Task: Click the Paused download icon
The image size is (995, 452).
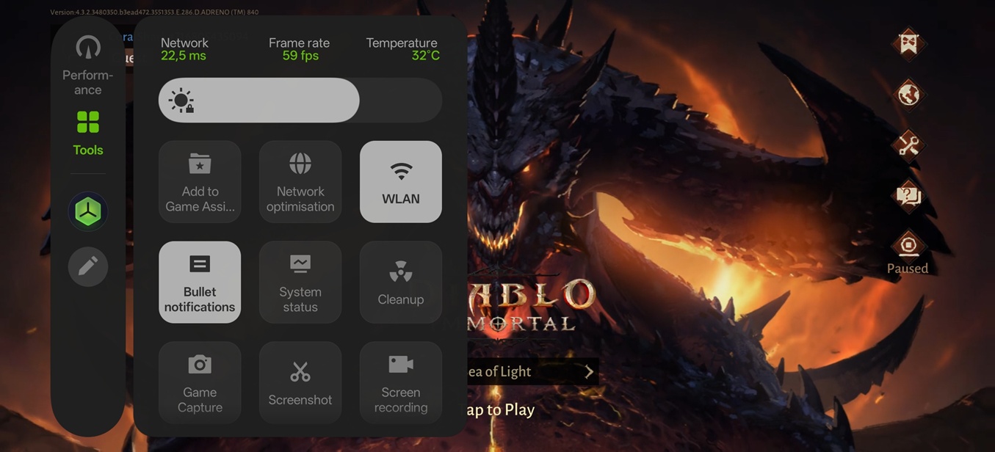Action: [908, 246]
